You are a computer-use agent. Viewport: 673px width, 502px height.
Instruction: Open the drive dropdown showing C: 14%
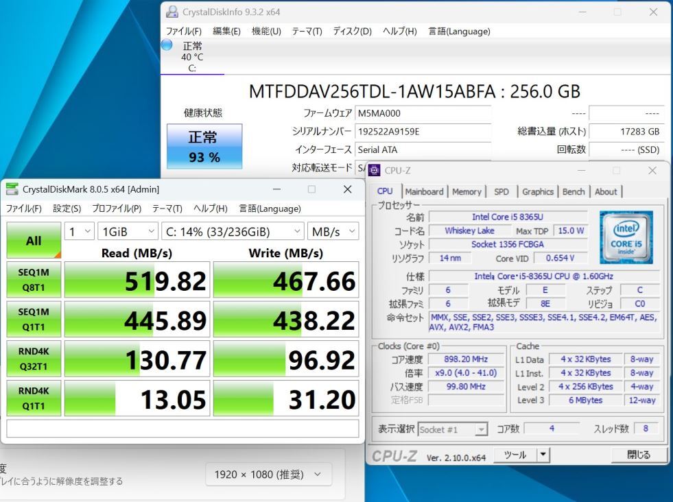coord(233,232)
